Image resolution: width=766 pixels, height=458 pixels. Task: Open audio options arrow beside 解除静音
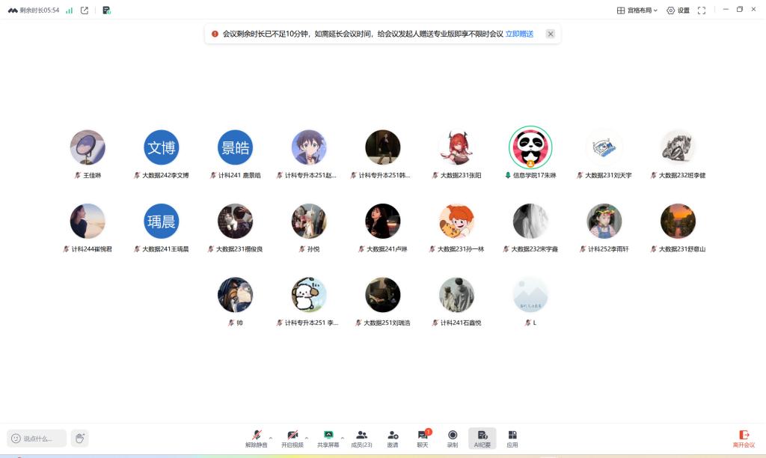coord(270,437)
